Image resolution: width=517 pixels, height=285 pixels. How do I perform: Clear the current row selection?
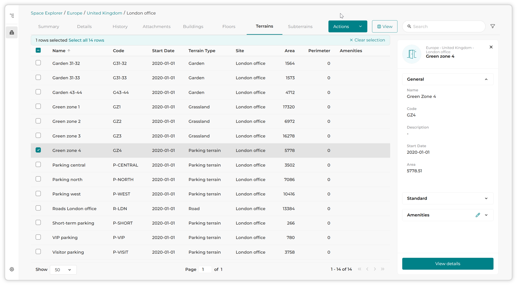[x=367, y=40]
